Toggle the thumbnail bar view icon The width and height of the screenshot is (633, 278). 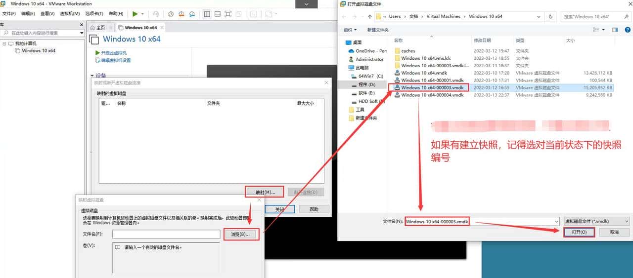click(x=217, y=14)
